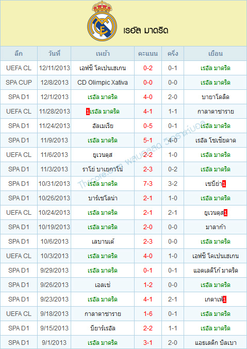
Task: Open the 4-0 score on 12/1/2013
Action: [148, 97]
